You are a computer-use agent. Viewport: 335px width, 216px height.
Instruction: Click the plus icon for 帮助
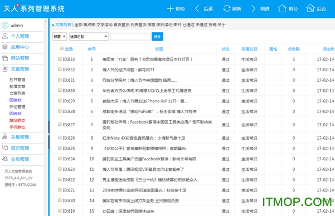pyautogui.click(x=170, y=9)
